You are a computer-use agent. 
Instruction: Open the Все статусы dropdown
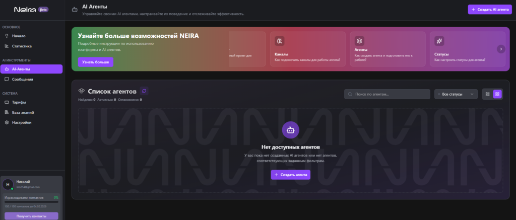click(x=456, y=94)
